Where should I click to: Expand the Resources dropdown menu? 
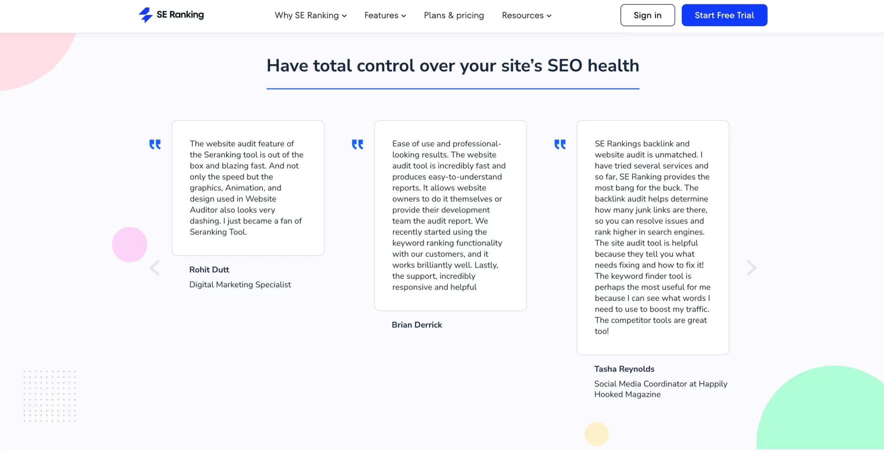click(526, 15)
